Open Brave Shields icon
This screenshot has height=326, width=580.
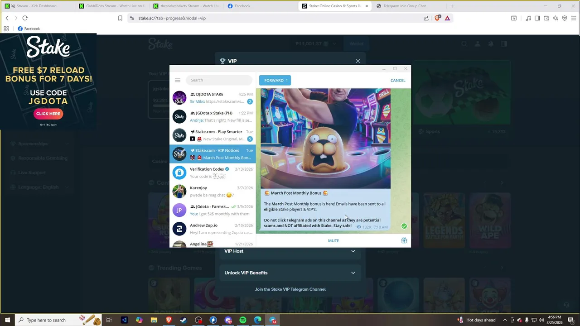[437, 18]
